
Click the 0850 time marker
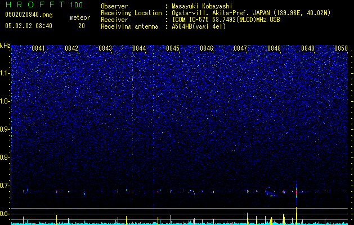(341, 48)
